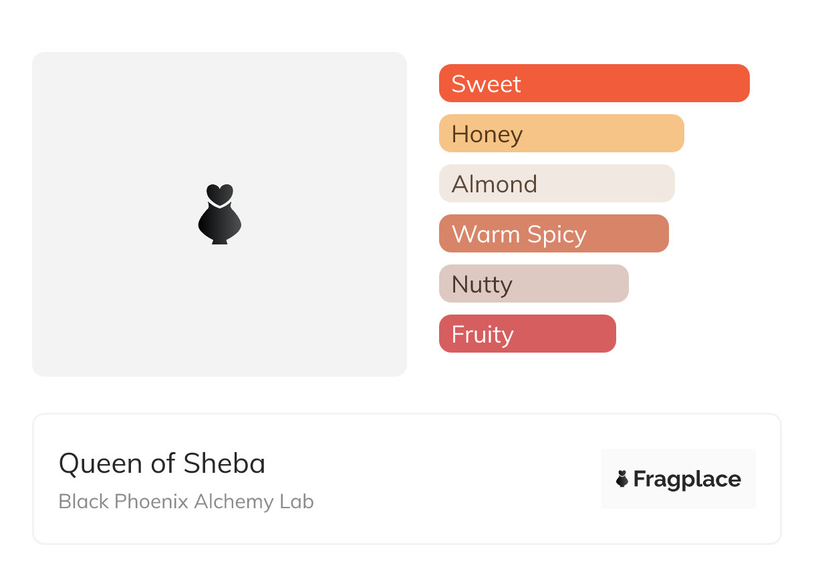Click the "Fruity" label text
Viewport: 814px width, 577px height.
[483, 335]
